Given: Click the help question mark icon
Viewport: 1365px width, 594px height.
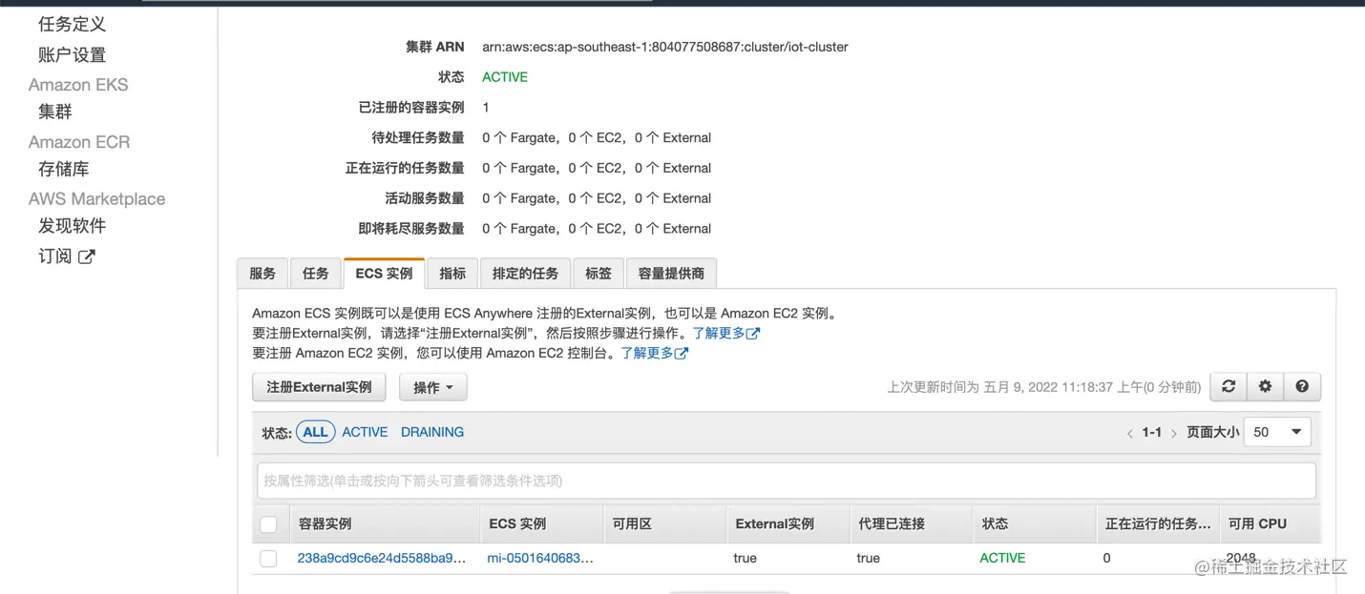Looking at the screenshot, I should 1302,386.
